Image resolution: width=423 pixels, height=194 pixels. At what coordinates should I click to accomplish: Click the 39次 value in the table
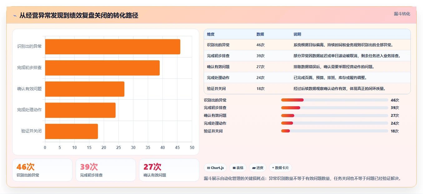261,56
